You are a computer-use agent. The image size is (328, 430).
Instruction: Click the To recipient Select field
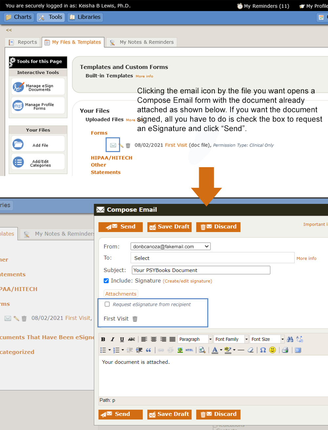click(213, 258)
